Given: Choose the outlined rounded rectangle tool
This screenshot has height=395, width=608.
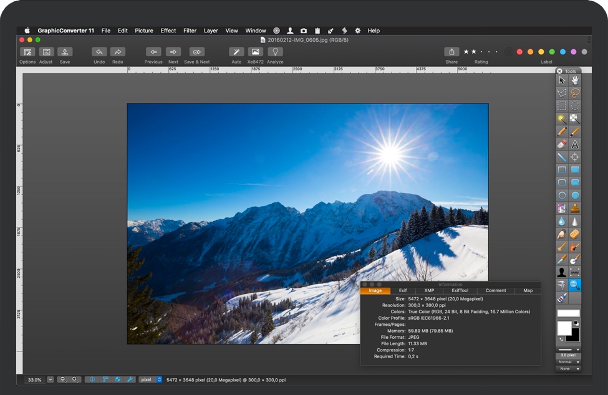Looking at the screenshot, I should tap(562, 183).
